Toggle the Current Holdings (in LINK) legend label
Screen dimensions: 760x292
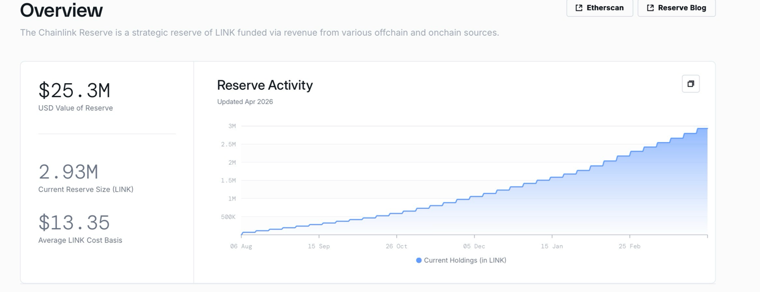465,261
